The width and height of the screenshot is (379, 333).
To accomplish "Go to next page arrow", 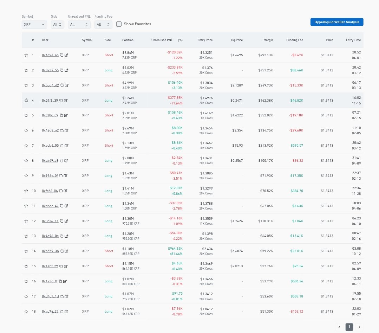I will pyautogui.click(x=359, y=327).
